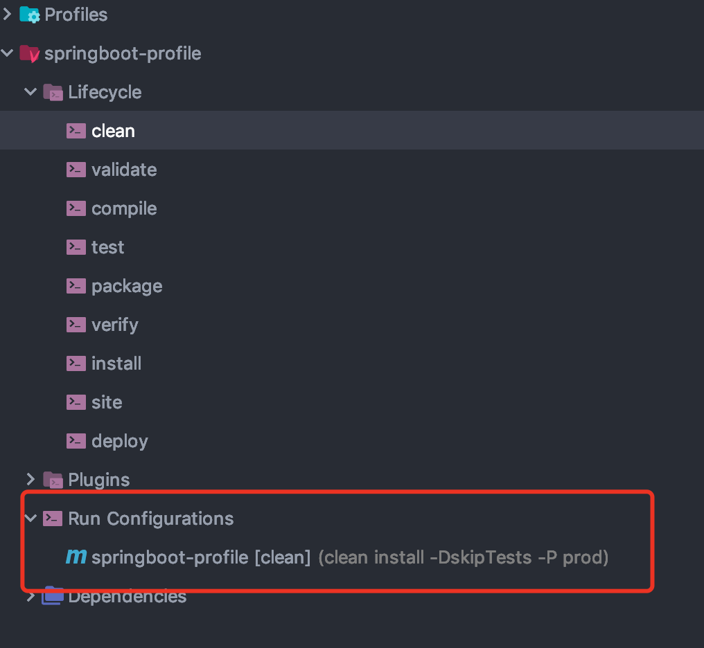Click the Lifecycle folder icon

pyautogui.click(x=53, y=92)
